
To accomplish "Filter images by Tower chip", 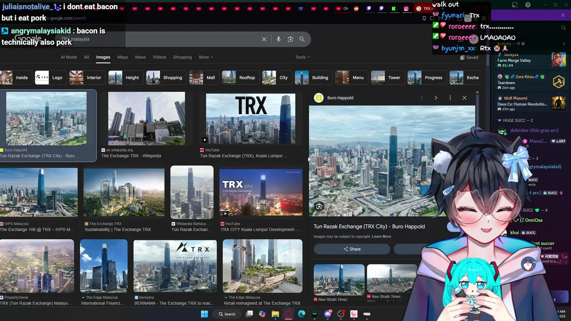I will click(x=387, y=78).
